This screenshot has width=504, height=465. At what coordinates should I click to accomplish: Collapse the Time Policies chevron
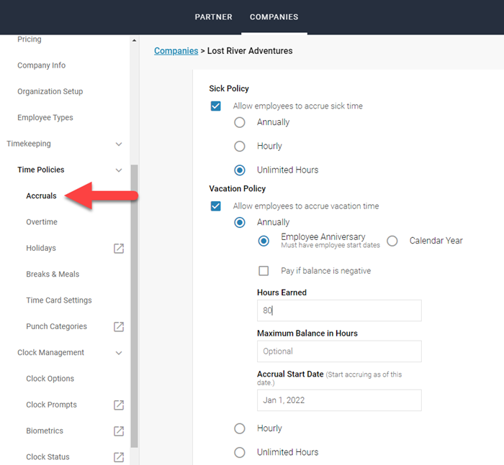click(119, 170)
